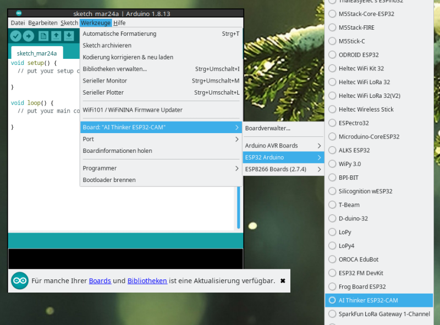
Task: Select the LoPy4 board
Action: pyautogui.click(x=379, y=246)
